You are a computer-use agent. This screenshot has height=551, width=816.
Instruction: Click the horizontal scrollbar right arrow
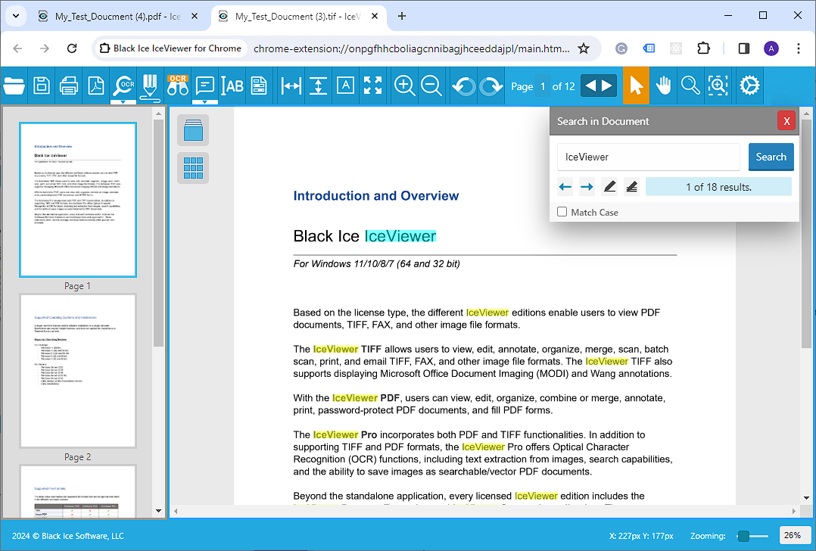[x=793, y=512]
